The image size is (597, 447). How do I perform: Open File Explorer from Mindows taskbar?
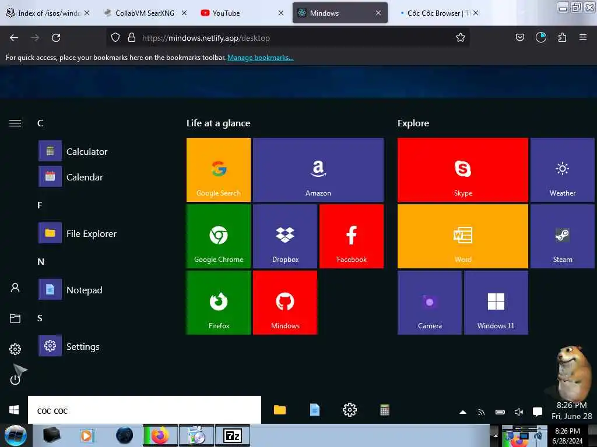[x=280, y=410]
